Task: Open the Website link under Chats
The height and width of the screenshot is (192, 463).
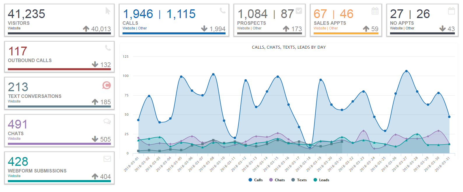Action: [x=14, y=139]
